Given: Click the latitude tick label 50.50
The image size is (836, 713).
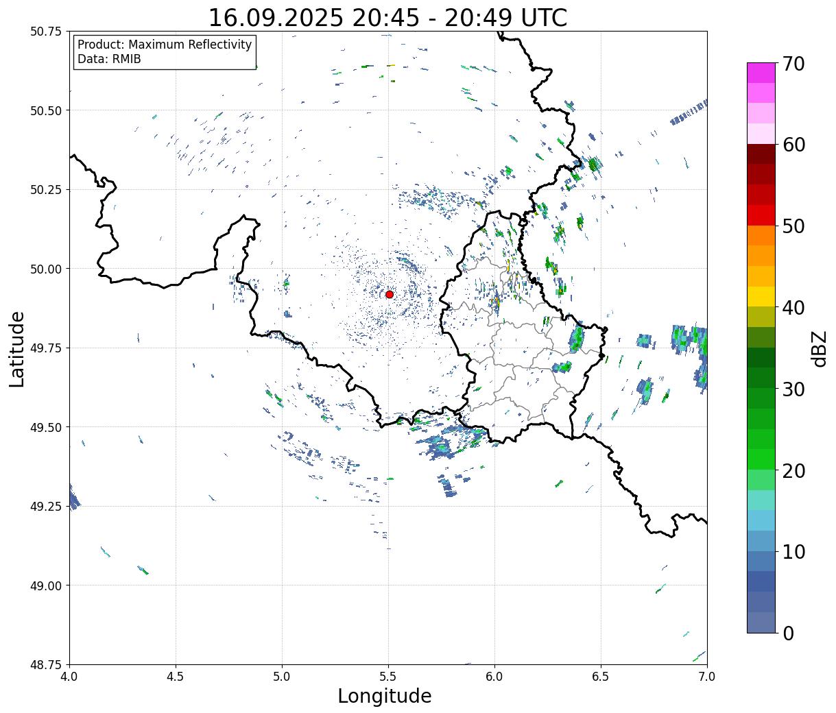Looking at the screenshot, I should point(45,110).
